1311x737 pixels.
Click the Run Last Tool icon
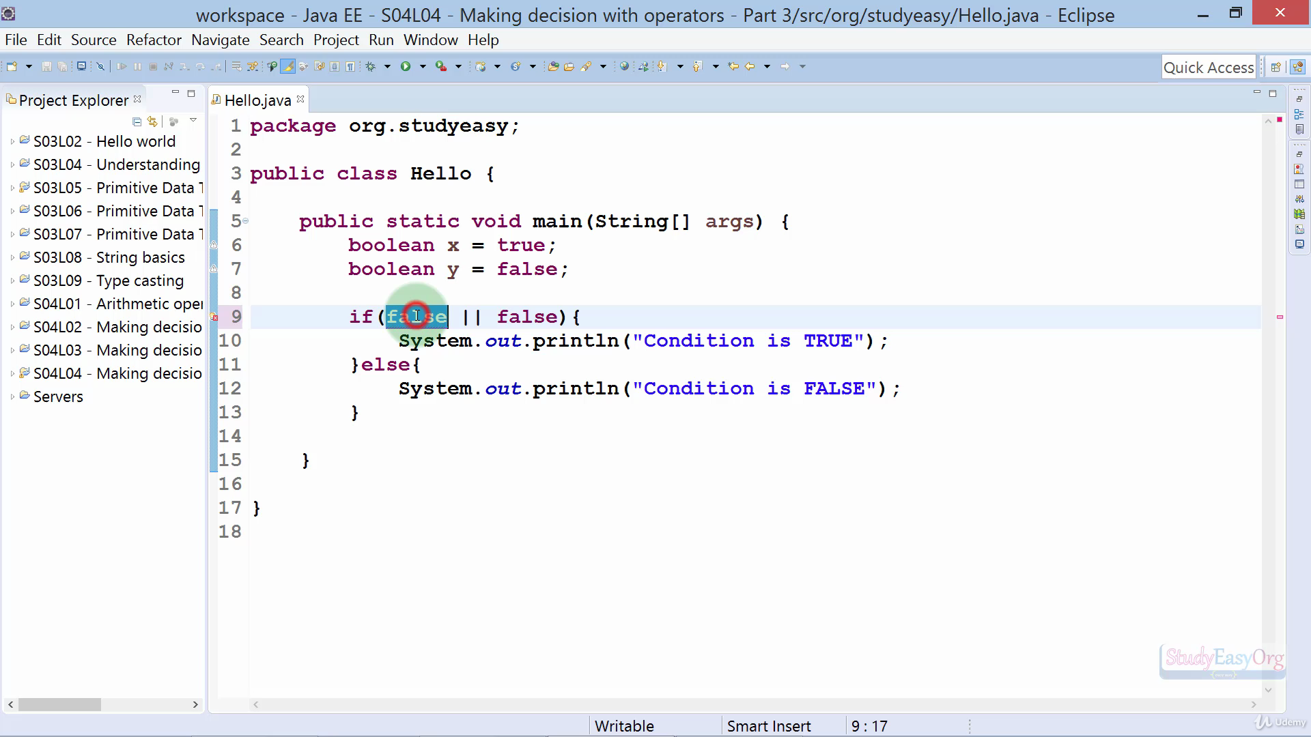click(442, 66)
